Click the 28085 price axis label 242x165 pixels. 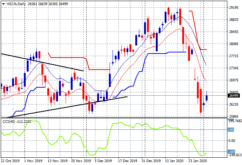[x=234, y=44]
